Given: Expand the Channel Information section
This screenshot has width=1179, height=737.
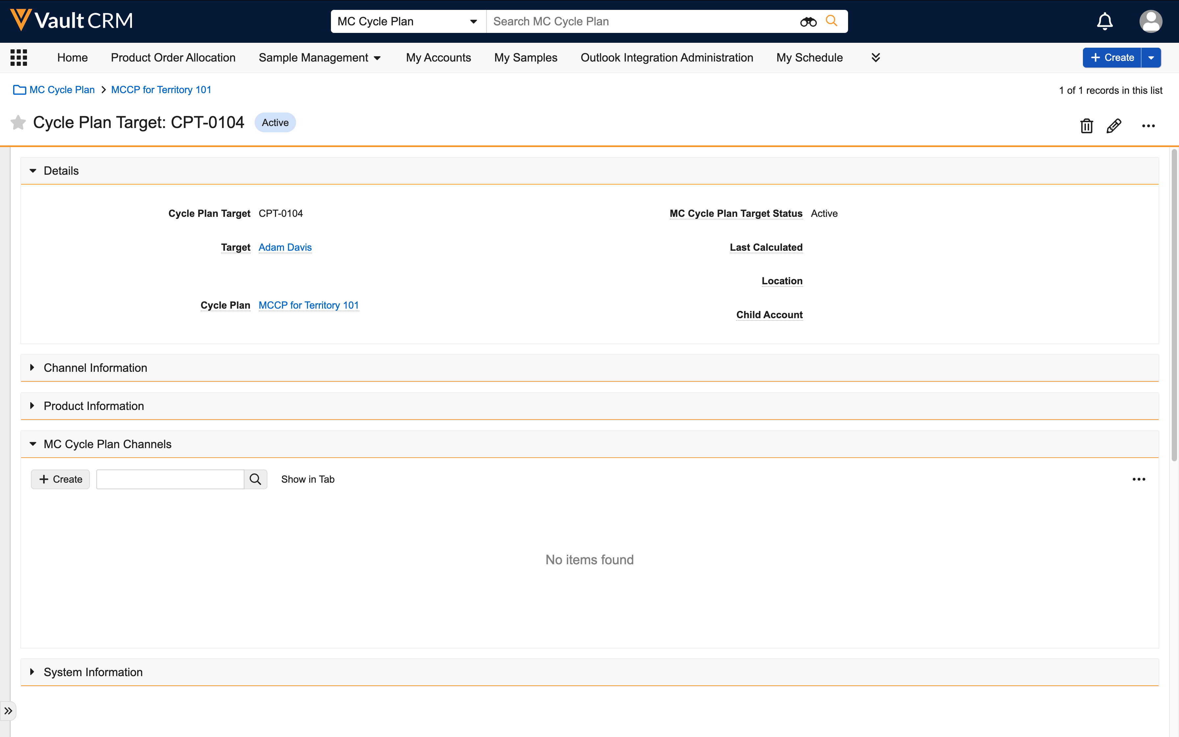Looking at the screenshot, I should tap(32, 368).
